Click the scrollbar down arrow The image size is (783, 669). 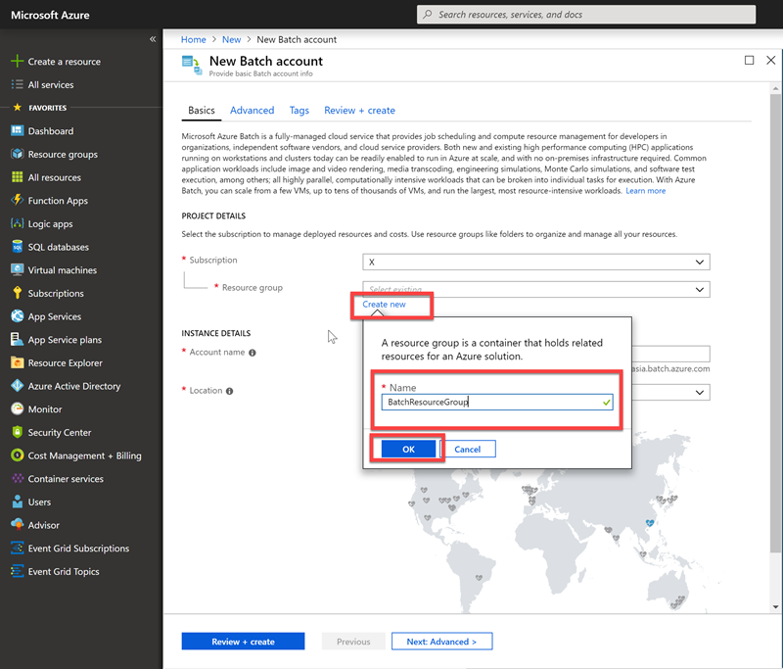775,607
